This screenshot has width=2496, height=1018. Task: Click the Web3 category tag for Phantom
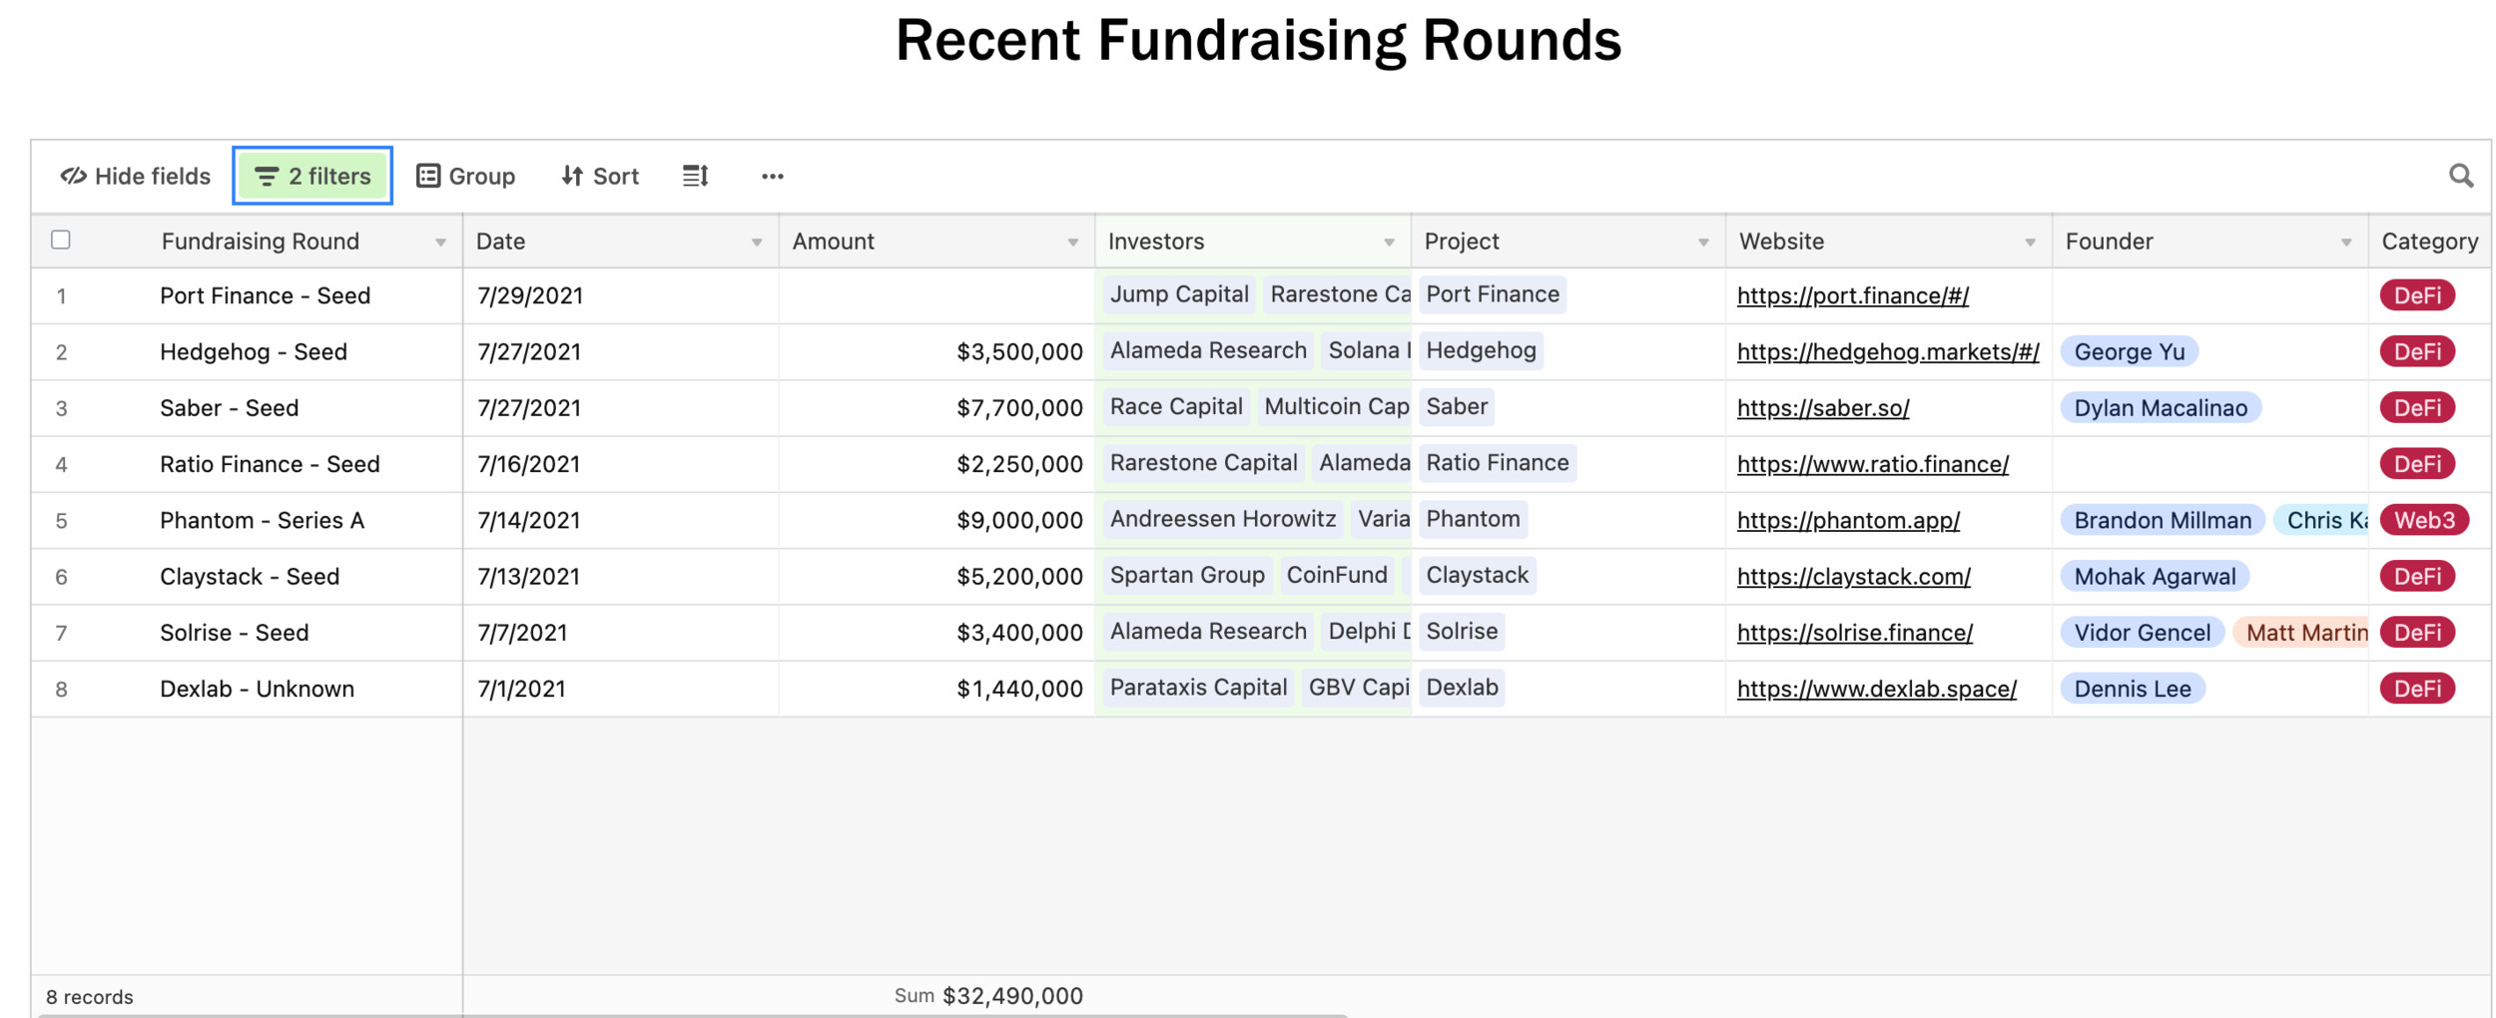point(2424,521)
